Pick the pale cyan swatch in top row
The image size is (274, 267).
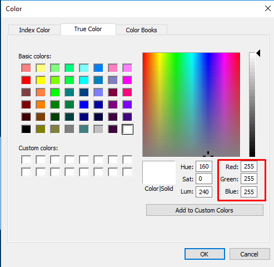(84, 68)
